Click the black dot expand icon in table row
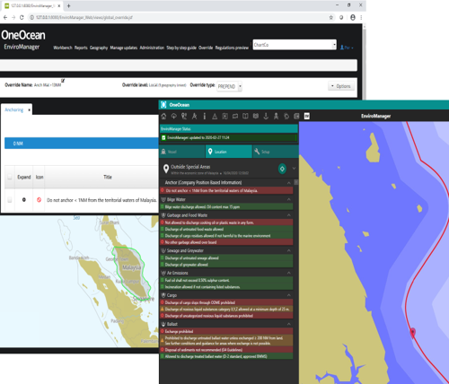Viewport: 449px width, 384px height. [x=24, y=200]
